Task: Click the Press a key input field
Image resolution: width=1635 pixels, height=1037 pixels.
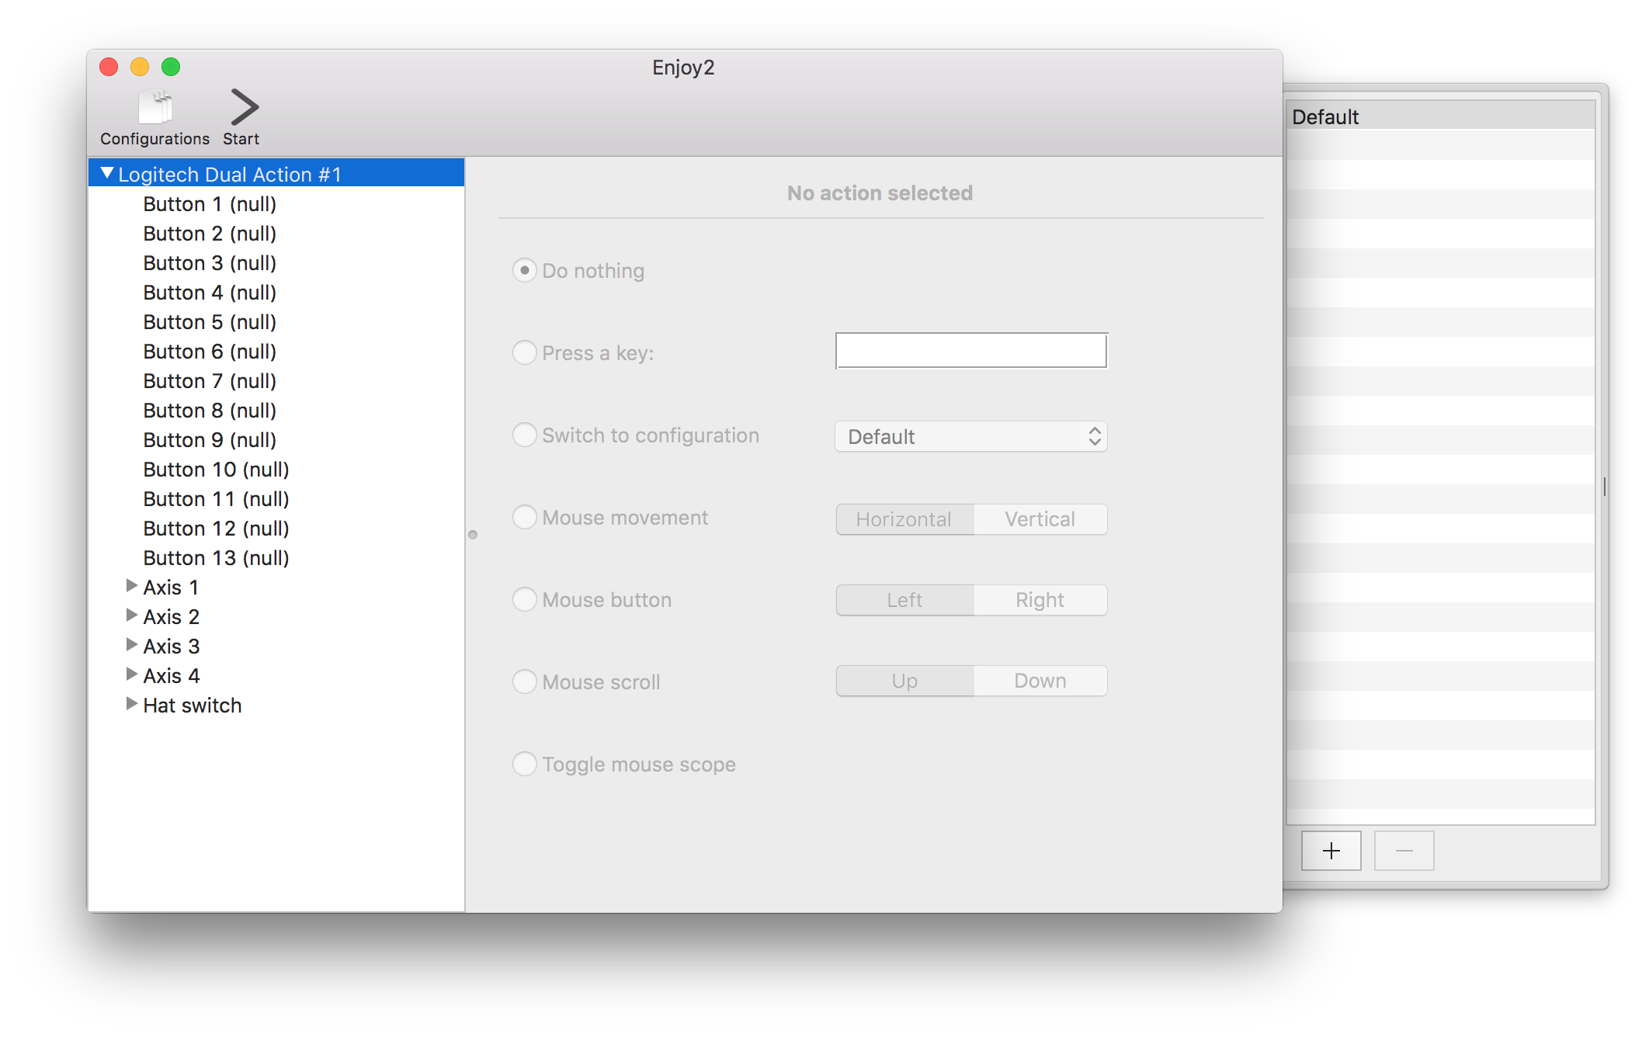Action: coord(971,351)
